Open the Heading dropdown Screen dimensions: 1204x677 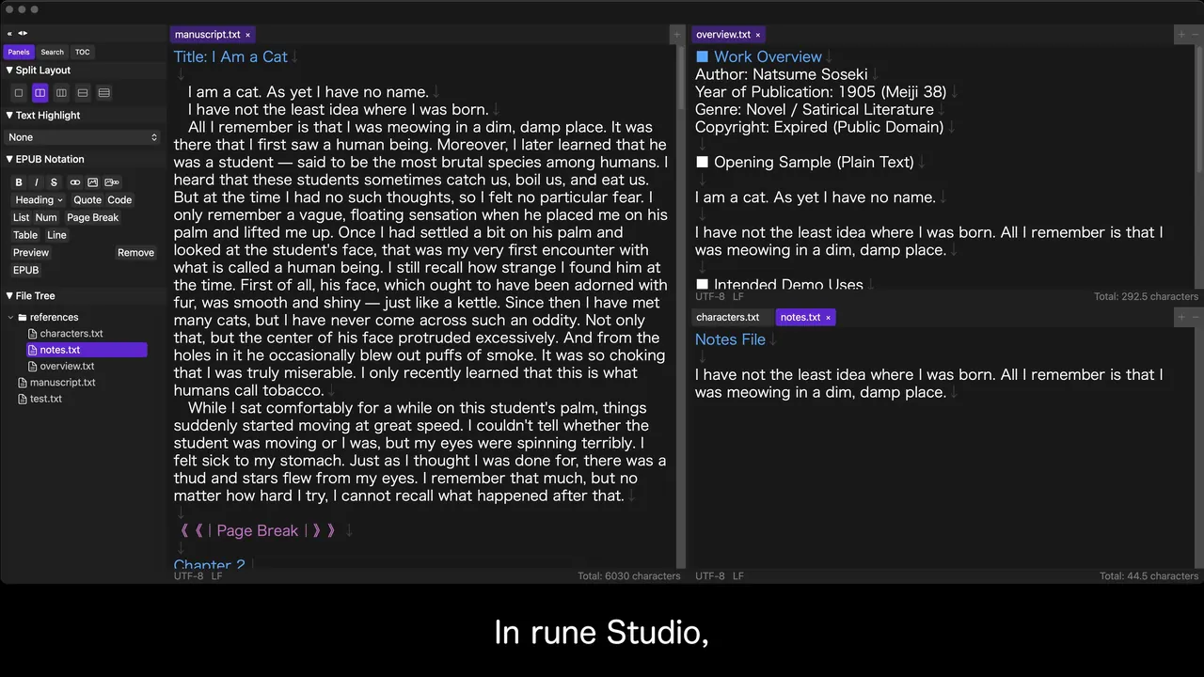click(x=39, y=200)
